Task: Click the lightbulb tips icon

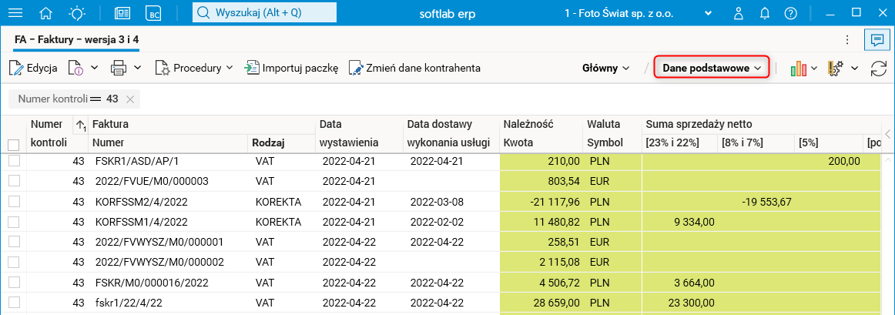Action: pos(77,13)
